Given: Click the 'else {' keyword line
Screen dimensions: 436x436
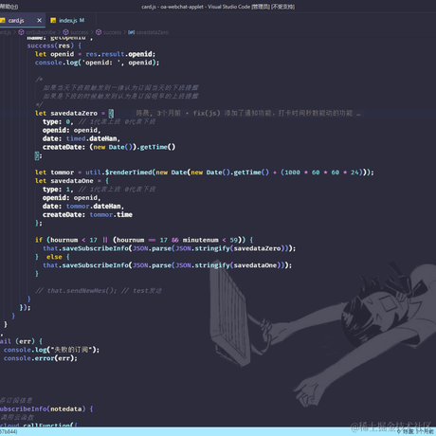Looking at the screenshot, I should 52,257.
